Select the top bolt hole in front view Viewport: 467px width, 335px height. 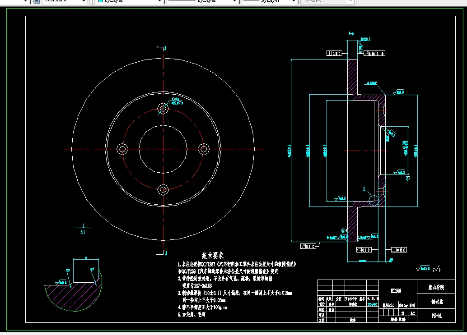(163, 109)
